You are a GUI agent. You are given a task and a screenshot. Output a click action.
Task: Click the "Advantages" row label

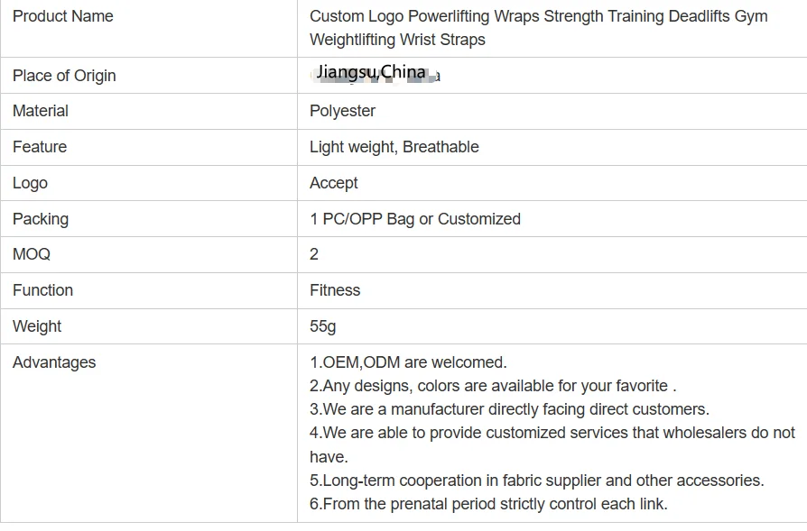[x=54, y=362]
